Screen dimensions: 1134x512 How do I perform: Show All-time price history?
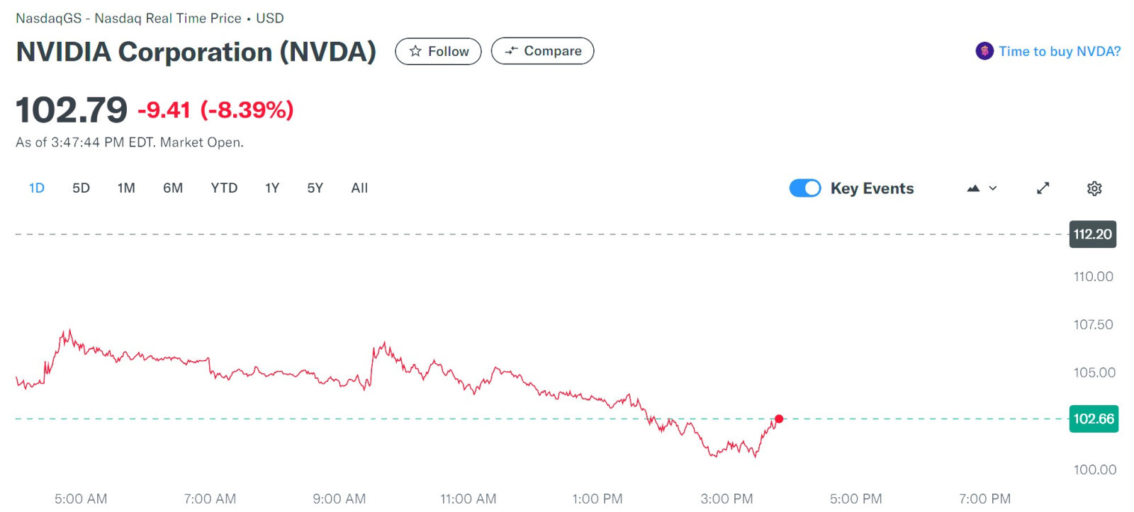(359, 188)
